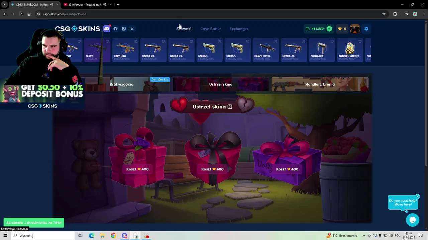Switch to the Ustrzel skina event tab
Image resolution: width=428 pixels, height=240 pixels.
point(221,84)
